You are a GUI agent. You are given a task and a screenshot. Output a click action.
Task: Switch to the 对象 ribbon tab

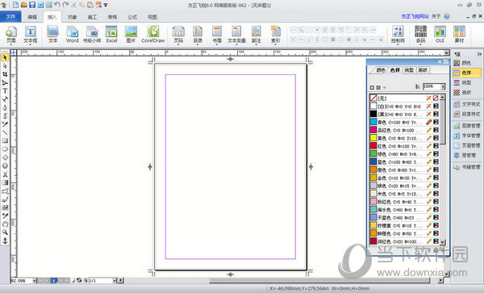(x=73, y=17)
